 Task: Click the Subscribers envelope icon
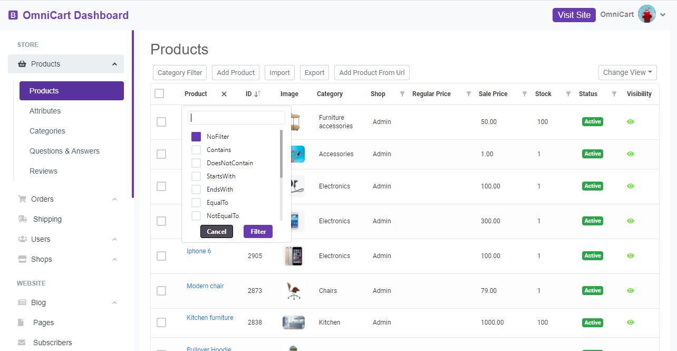(x=22, y=343)
